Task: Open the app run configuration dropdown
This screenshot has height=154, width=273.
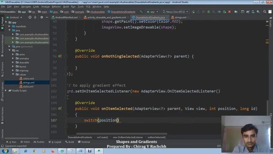Action: (152, 12)
